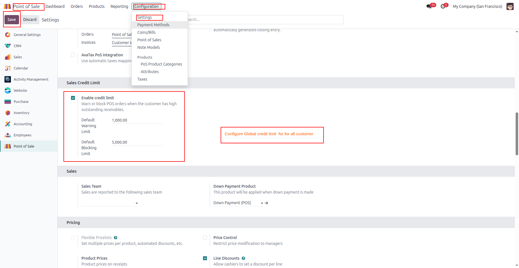
Task: Open My Company (San Francisco) switcher
Action: 477,6
